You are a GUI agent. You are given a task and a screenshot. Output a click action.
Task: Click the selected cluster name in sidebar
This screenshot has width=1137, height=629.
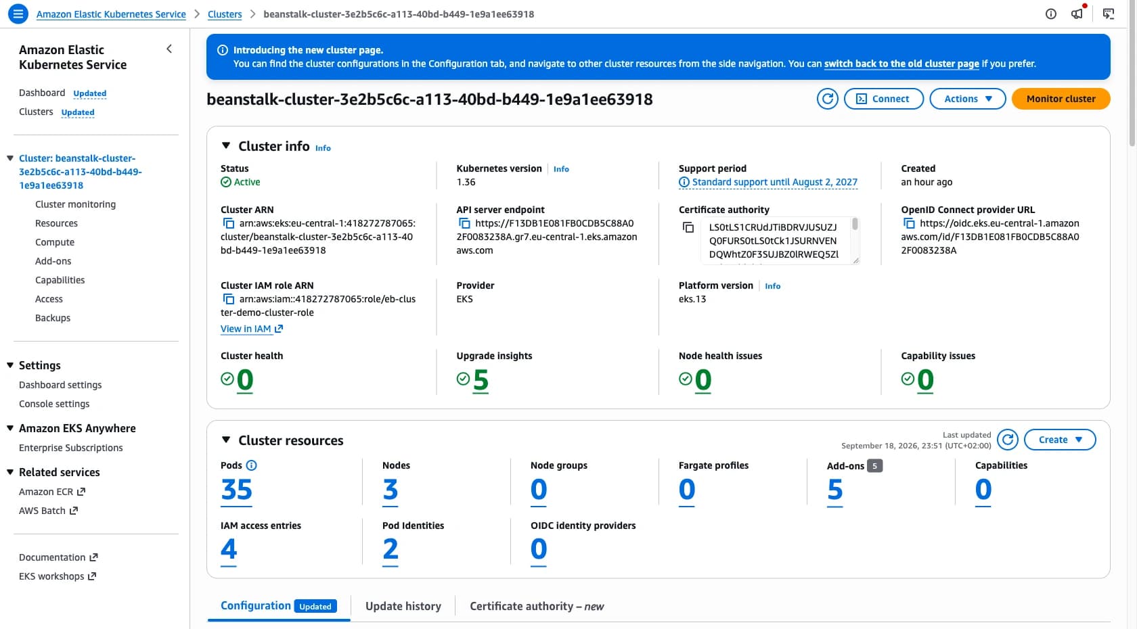(80, 172)
